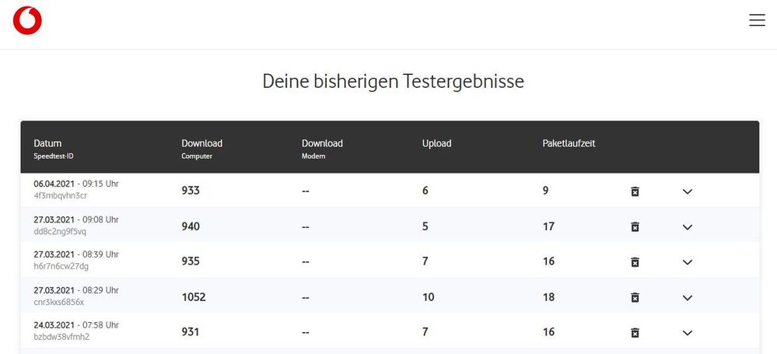
Task: Open the hamburger menu
Action: [757, 21]
